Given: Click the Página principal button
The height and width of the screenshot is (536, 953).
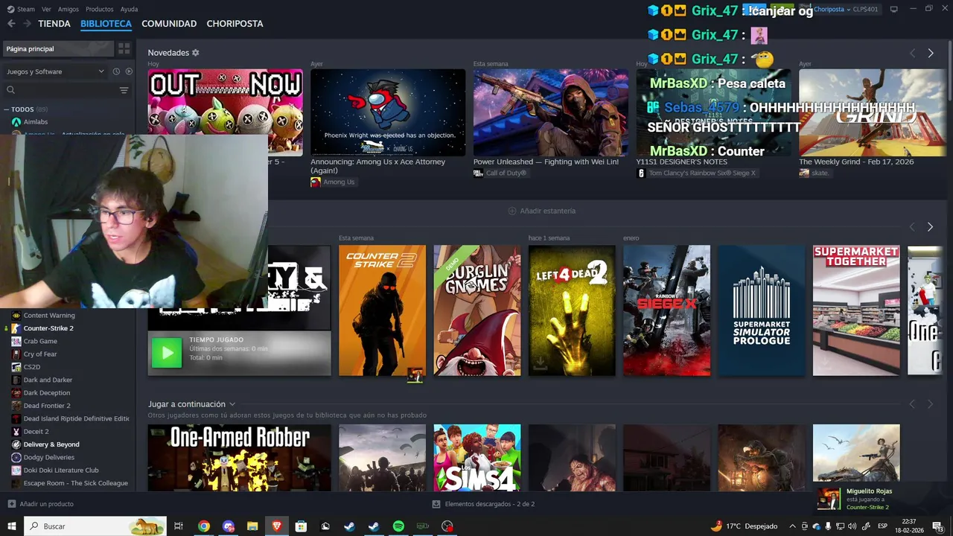Looking at the screenshot, I should [x=59, y=48].
